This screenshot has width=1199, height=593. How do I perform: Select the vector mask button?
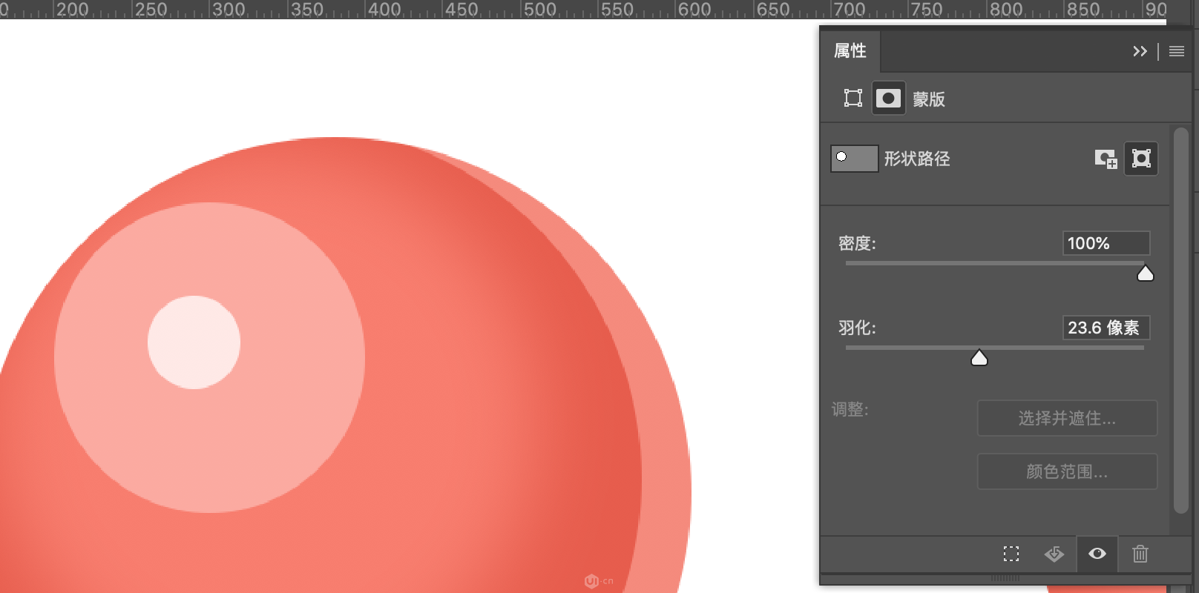[x=1141, y=159]
